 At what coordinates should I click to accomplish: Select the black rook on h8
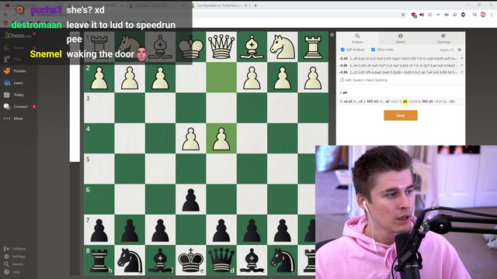coord(99,260)
